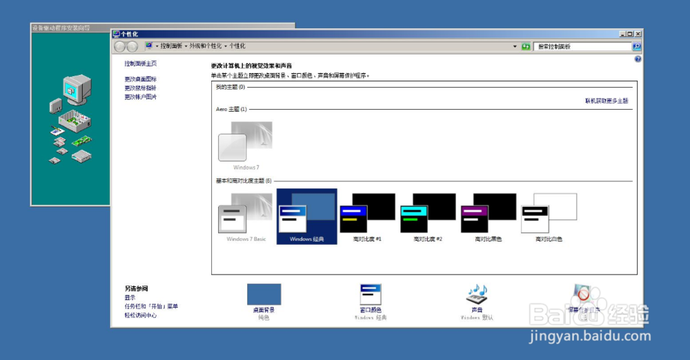
Task: Click the 个性化 window title icon
Action: coord(116,34)
